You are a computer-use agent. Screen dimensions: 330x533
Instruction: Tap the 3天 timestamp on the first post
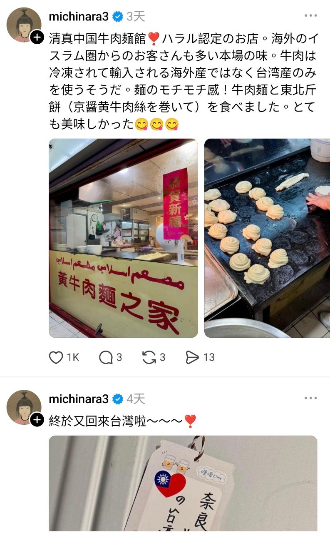[136, 17]
